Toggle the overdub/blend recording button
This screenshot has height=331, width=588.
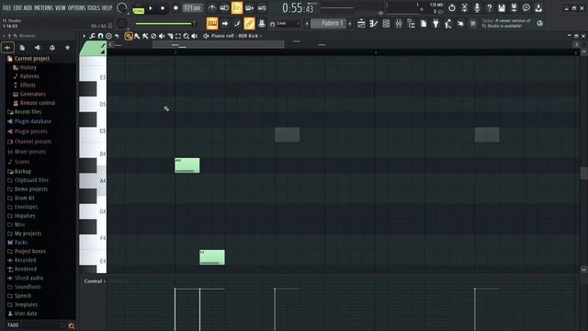pos(249,8)
